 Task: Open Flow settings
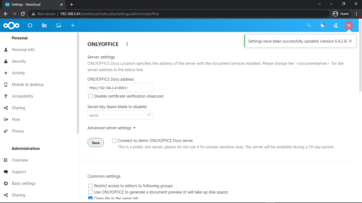[x=16, y=119]
